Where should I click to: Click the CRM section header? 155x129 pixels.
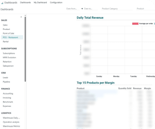pos(3,73)
